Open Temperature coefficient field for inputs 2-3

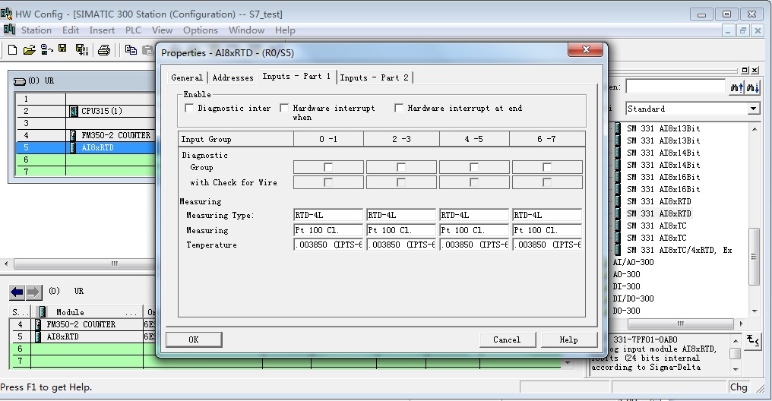tap(401, 245)
